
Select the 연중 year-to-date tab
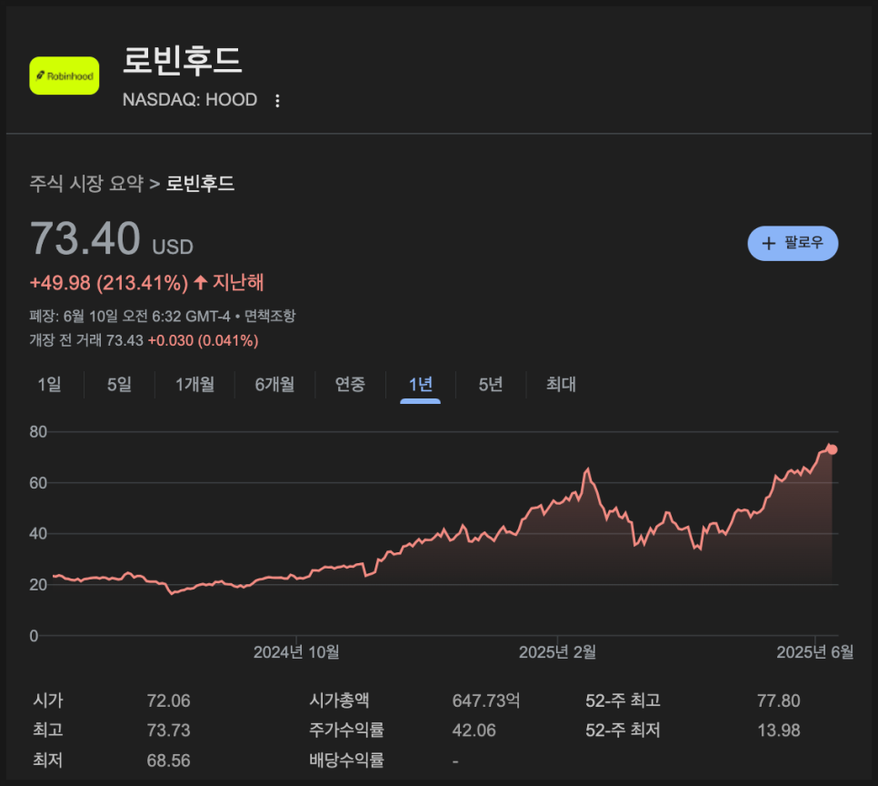tap(350, 385)
